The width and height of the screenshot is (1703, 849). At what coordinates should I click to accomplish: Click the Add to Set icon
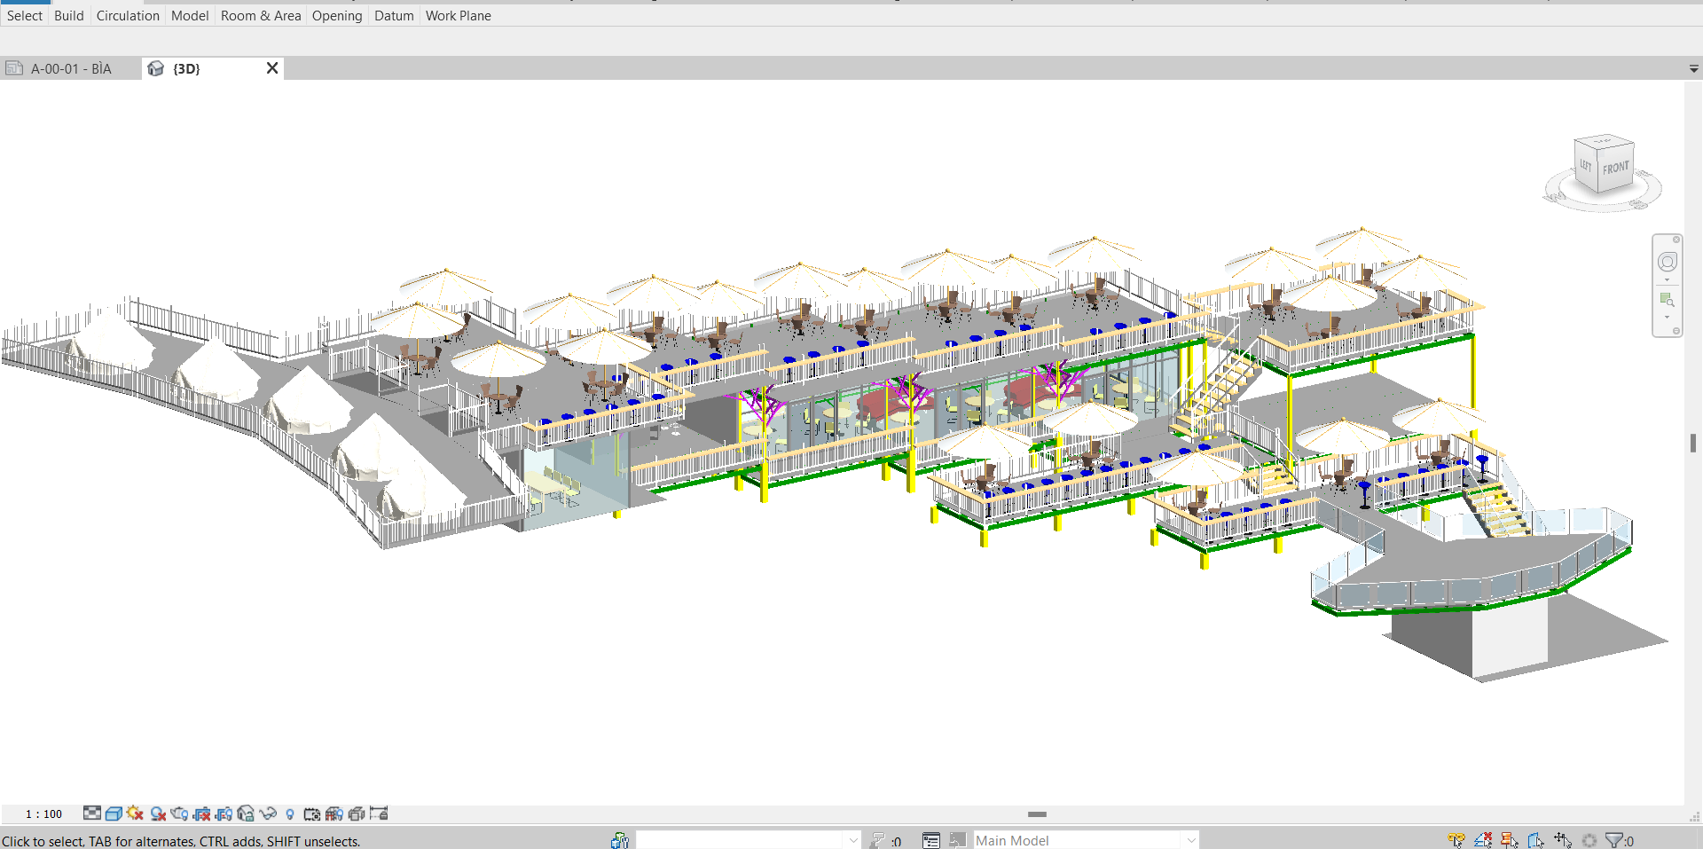[957, 840]
